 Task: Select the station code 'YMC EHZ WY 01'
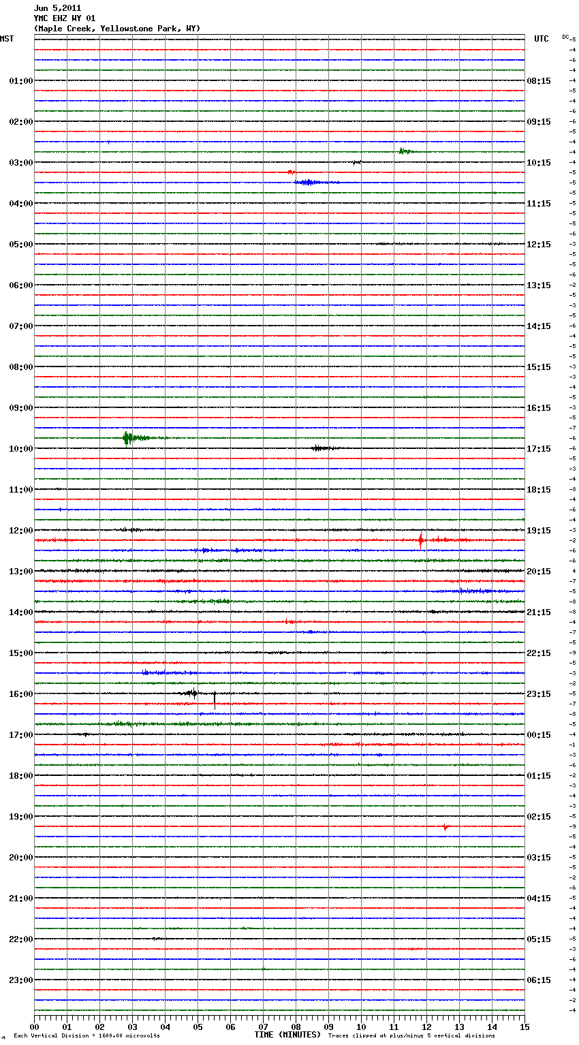(65, 18)
